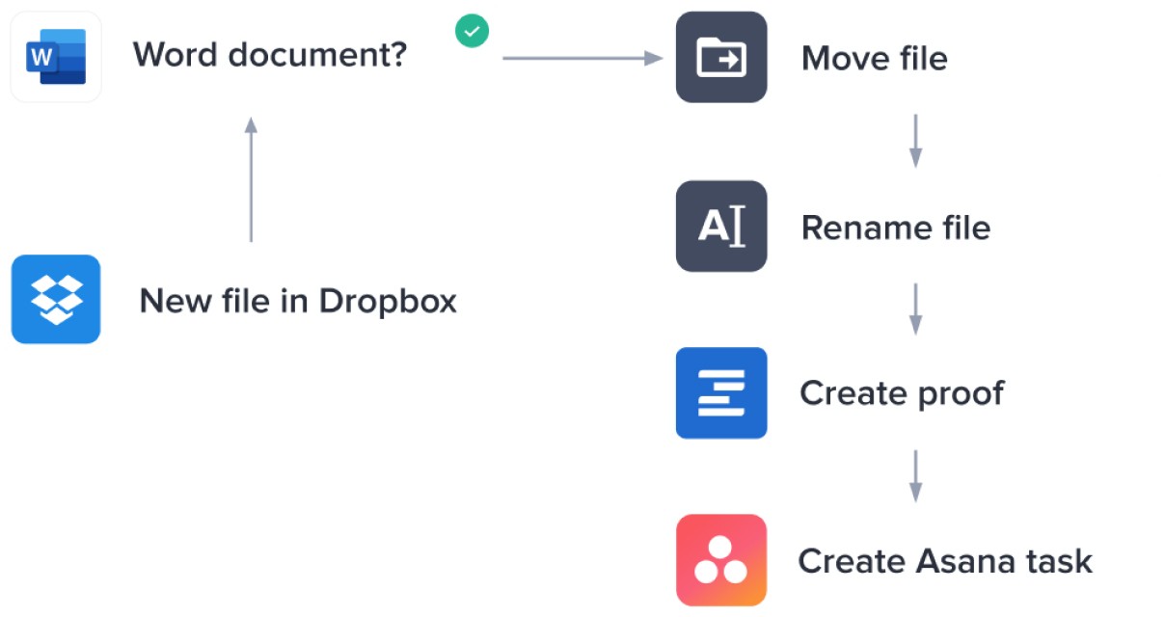The width and height of the screenshot is (1165, 617).
Task: Click the 'New file in Dropbox' label
Action: 298,302
